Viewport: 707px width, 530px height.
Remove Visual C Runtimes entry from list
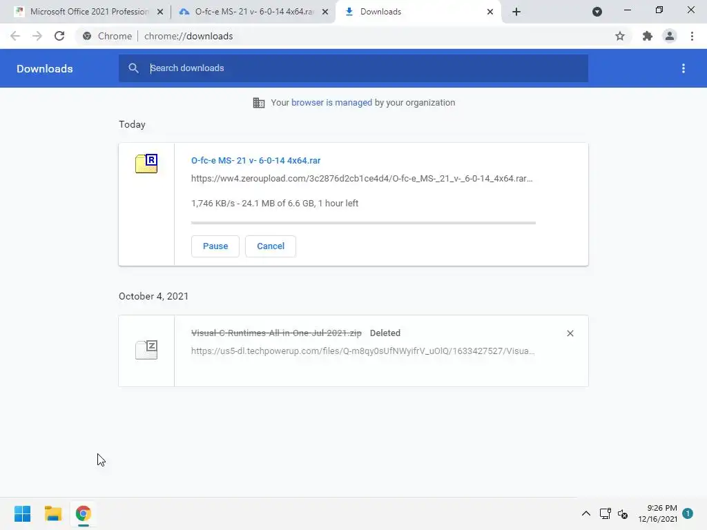[570, 333]
